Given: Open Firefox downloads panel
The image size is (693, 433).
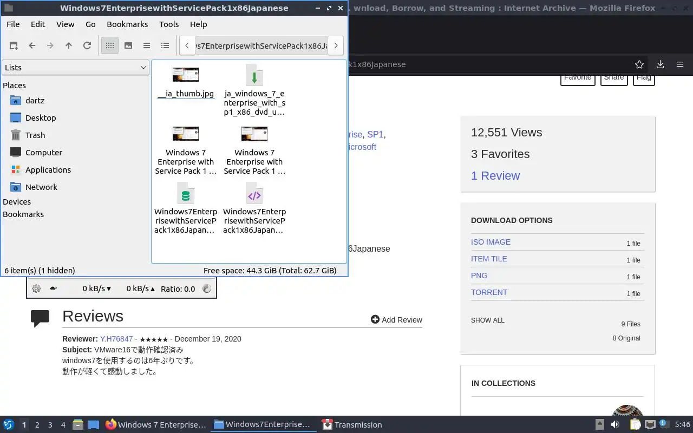Looking at the screenshot, I should point(660,64).
